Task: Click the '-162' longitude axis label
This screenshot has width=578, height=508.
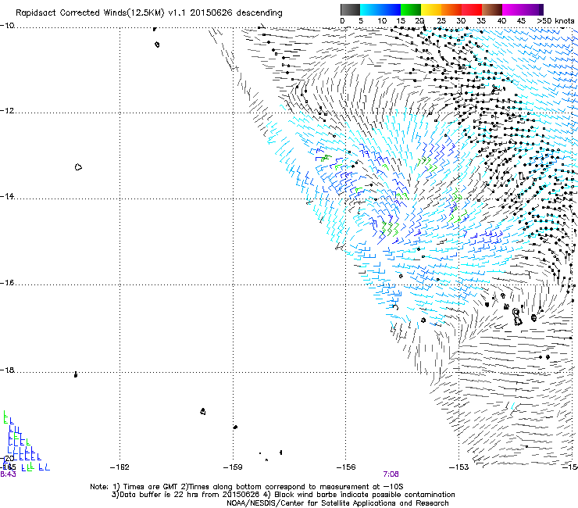Action: coord(120,467)
